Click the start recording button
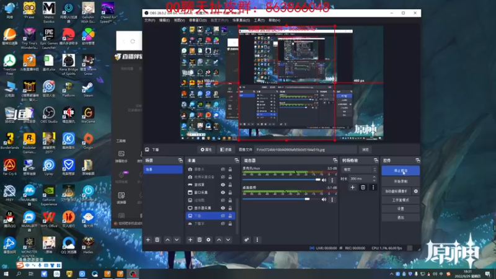This screenshot has height=279, width=496. coord(401,181)
